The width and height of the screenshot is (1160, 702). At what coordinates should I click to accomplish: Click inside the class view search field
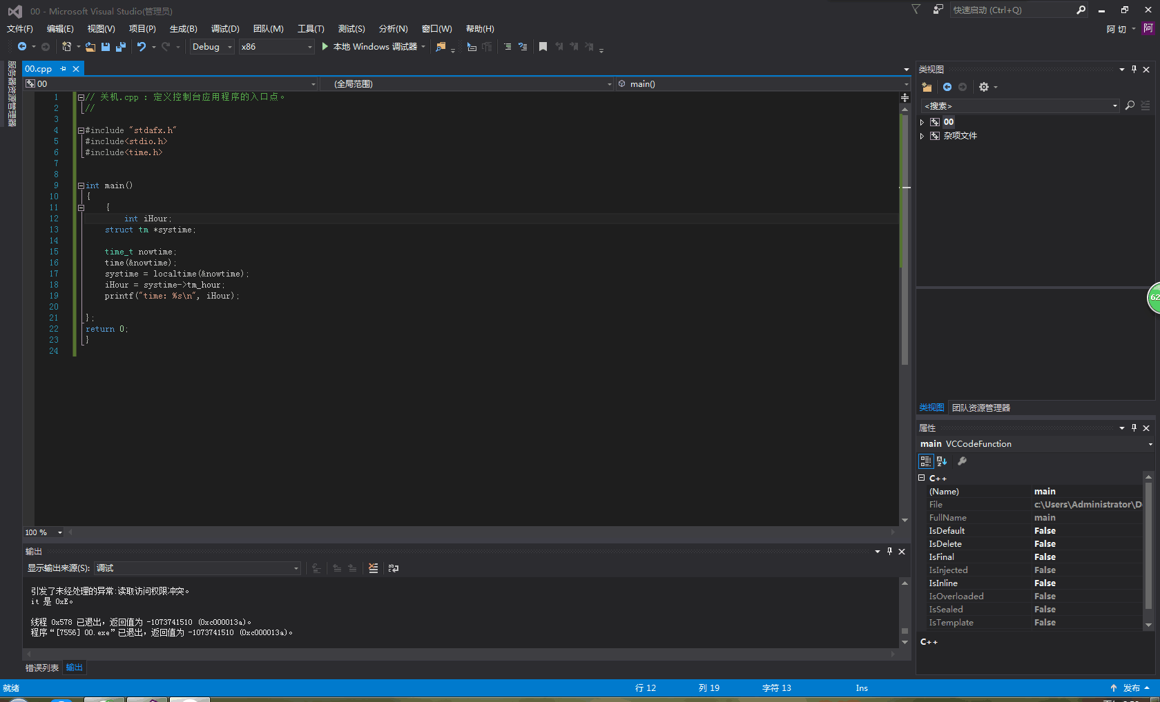pos(1020,106)
